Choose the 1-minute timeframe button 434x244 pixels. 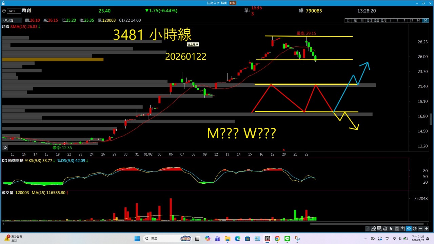390,20
